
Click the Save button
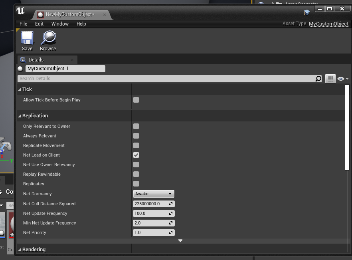(x=27, y=40)
